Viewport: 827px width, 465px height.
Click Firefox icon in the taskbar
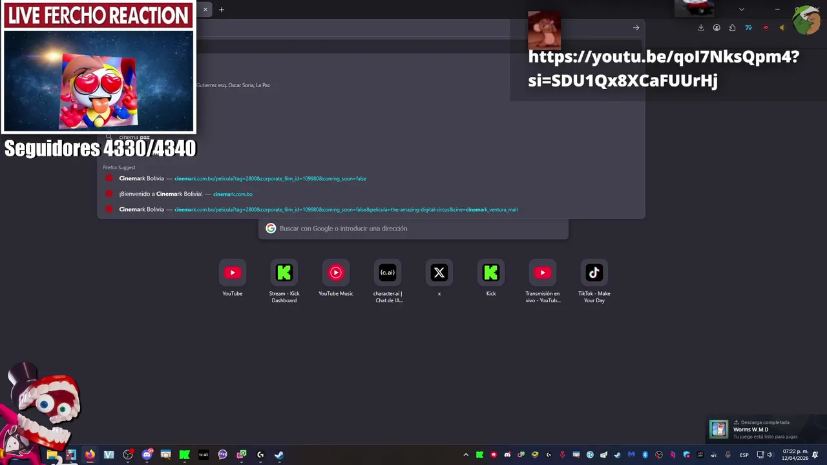[90, 455]
